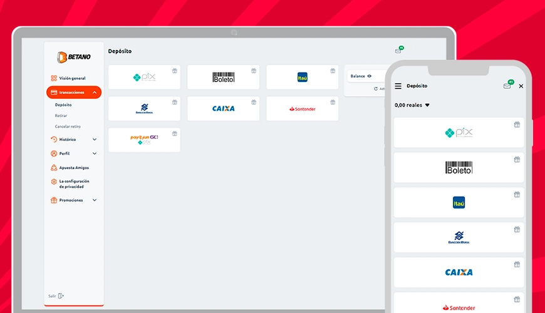Image resolution: width=545 pixels, height=313 pixels.
Task: Toggle Balance visibility eye icon
Action: click(370, 76)
